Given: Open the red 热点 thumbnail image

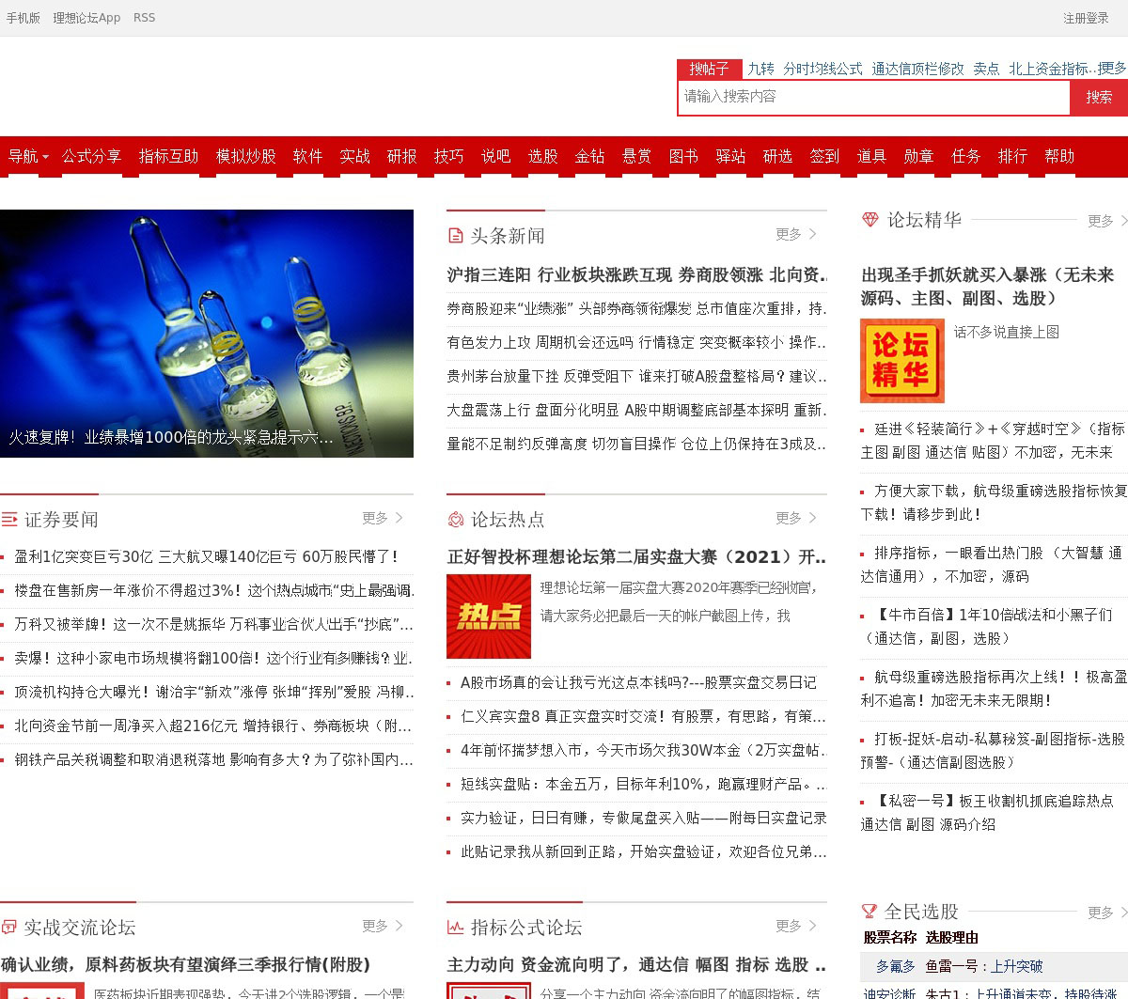Looking at the screenshot, I should [x=489, y=617].
